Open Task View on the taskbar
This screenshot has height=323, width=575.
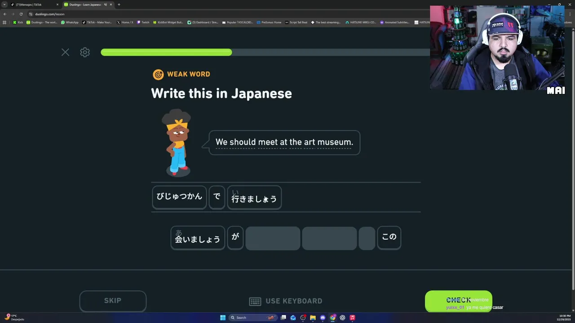[x=283, y=318]
